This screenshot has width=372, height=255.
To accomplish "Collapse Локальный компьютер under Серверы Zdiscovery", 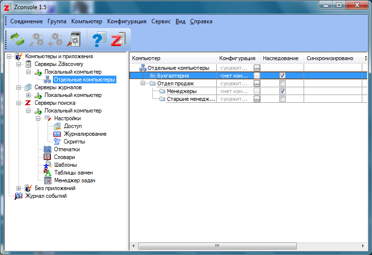I will (28, 72).
